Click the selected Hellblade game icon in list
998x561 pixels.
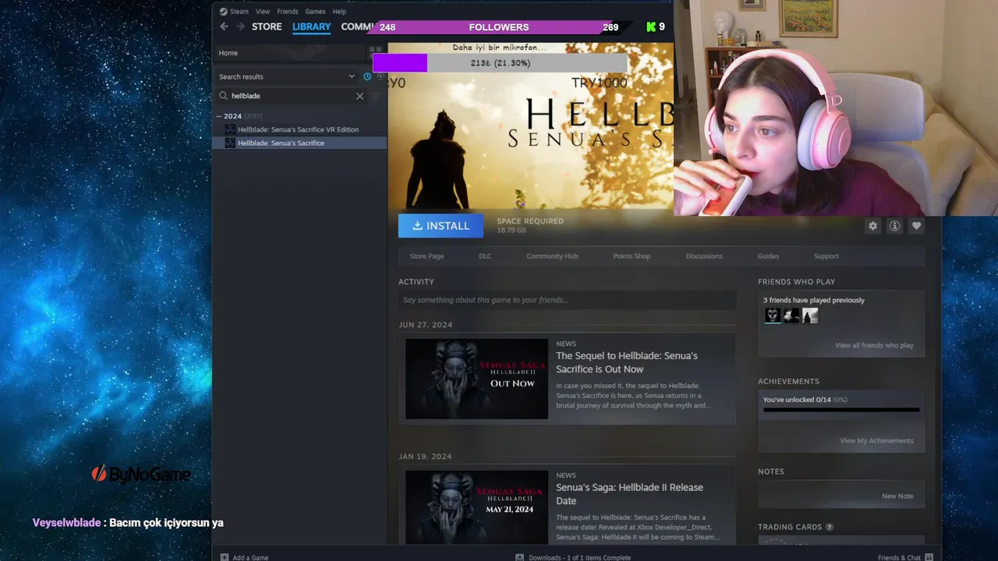point(230,143)
